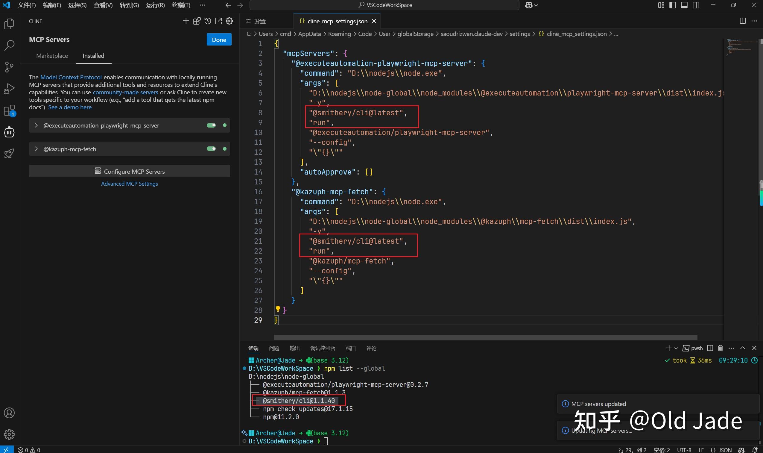
Task: Expand the @kazuph-mcp-fetch entry
Action: pos(36,149)
